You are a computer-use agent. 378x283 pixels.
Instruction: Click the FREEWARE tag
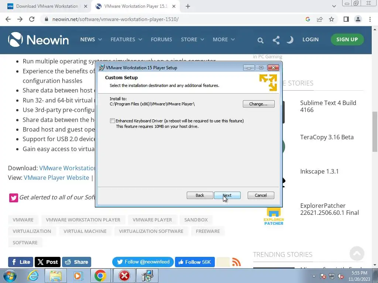[x=208, y=231]
